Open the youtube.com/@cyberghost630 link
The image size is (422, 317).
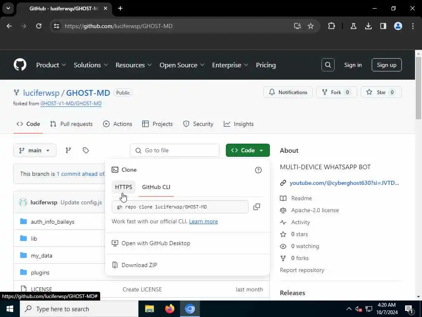[x=344, y=183]
